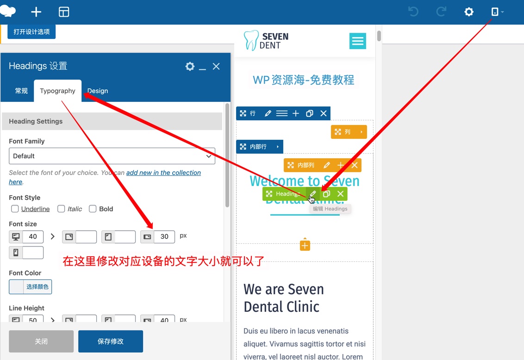Viewport: 524px width, 360px height.
Task: Follow the add new in the collection link
Action: [163, 173]
